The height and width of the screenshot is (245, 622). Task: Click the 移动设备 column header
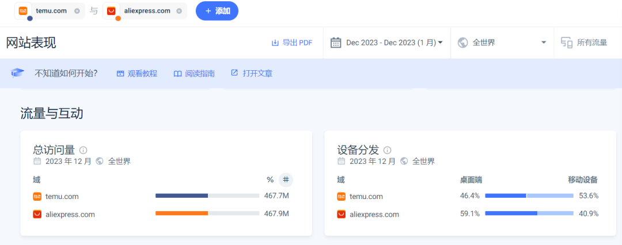pyautogui.click(x=583, y=180)
